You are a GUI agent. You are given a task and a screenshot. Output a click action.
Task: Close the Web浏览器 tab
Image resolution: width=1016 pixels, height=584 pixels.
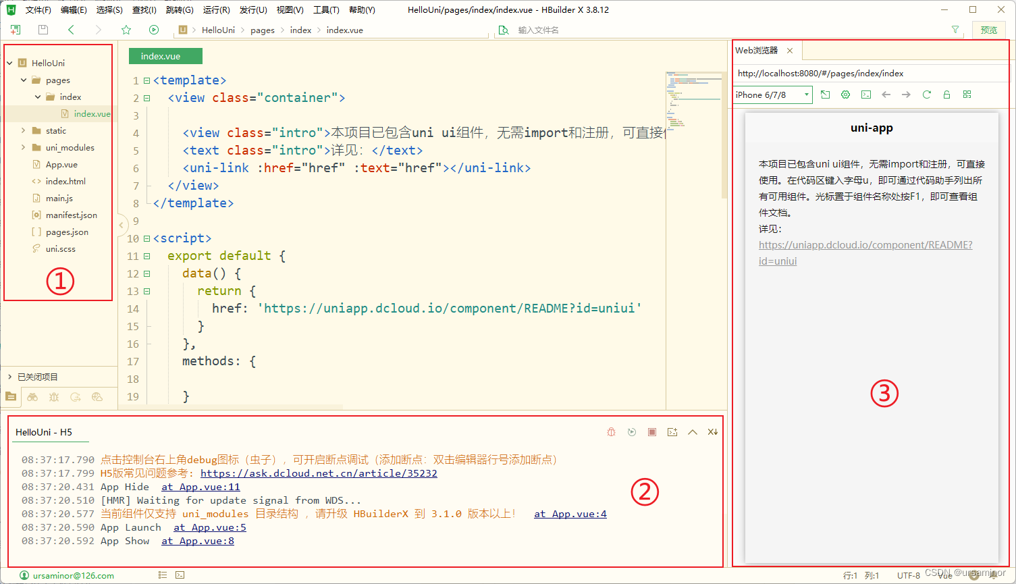pos(790,51)
